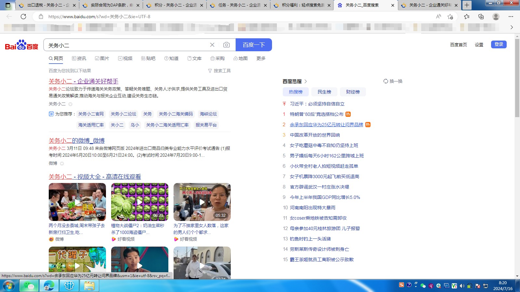Play plants vs zombies video 06:23
This screenshot has height=292, width=520.
tap(140, 202)
